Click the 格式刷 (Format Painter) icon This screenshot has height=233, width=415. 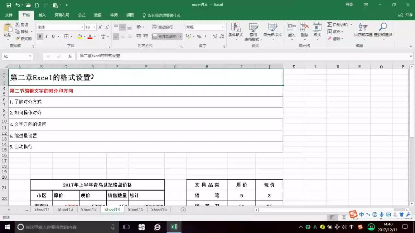pyautogui.click(x=17, y=39)
